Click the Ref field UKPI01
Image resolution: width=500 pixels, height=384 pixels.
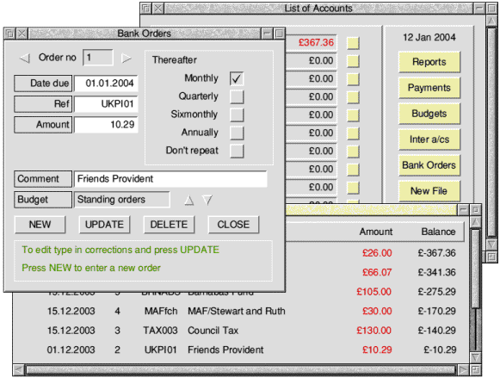[x=106, y=104]
